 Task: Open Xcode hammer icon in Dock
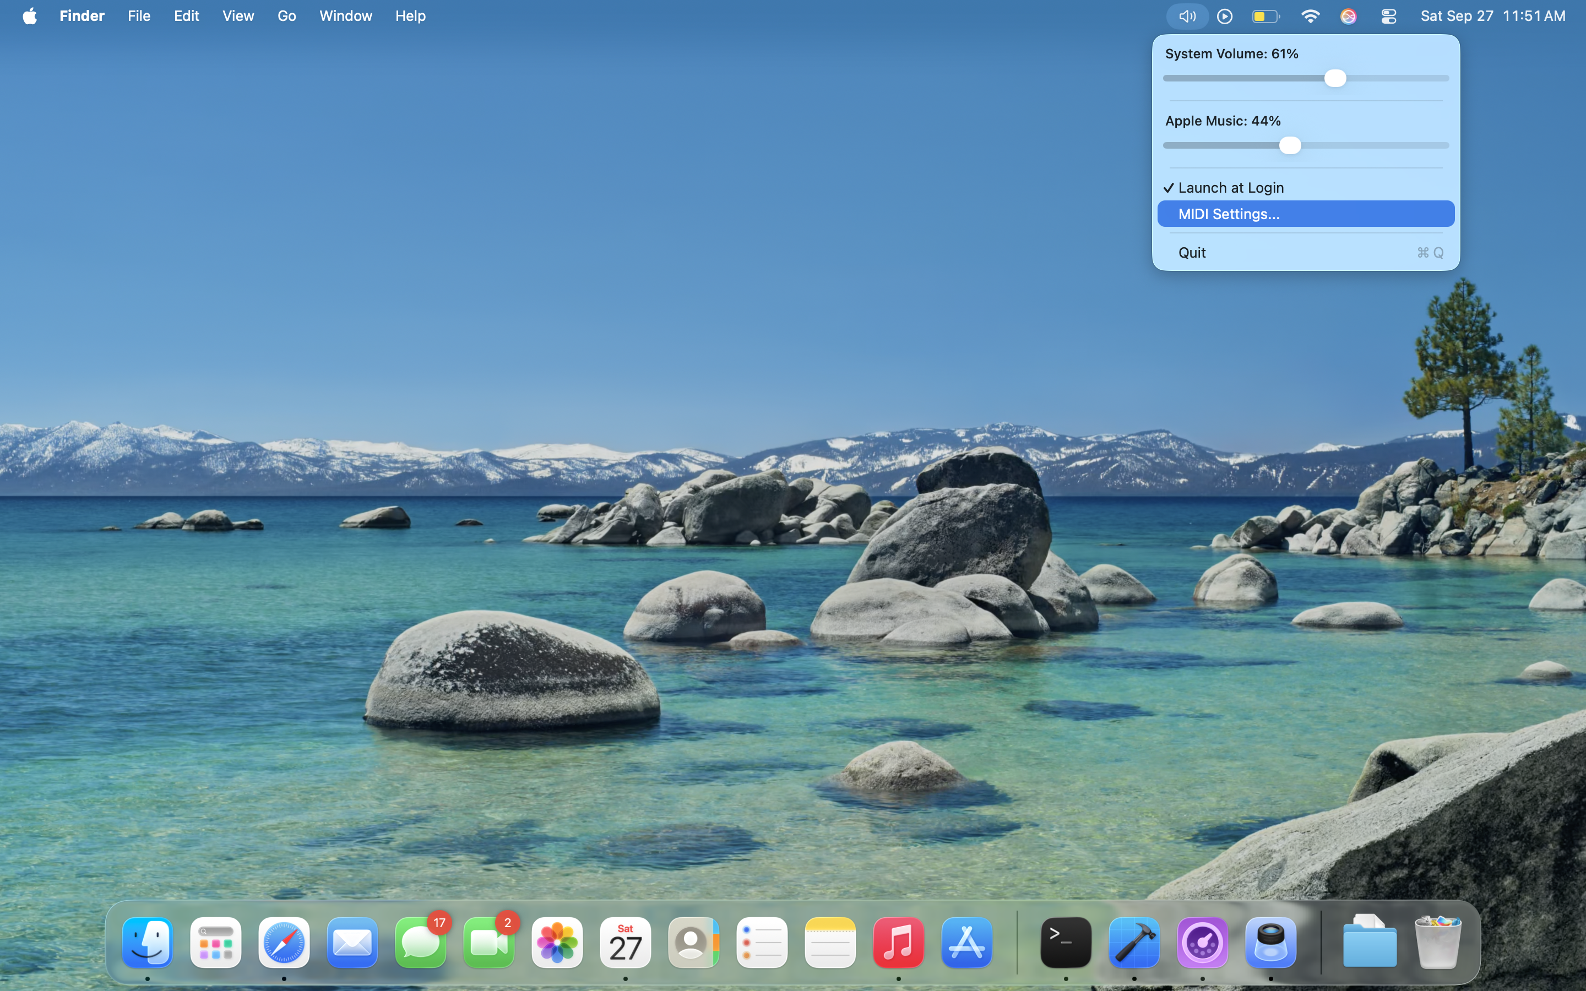[1134, 943]
